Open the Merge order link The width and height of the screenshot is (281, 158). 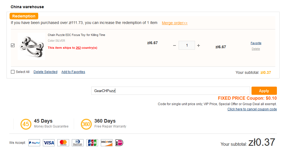(x=174, y=23)
